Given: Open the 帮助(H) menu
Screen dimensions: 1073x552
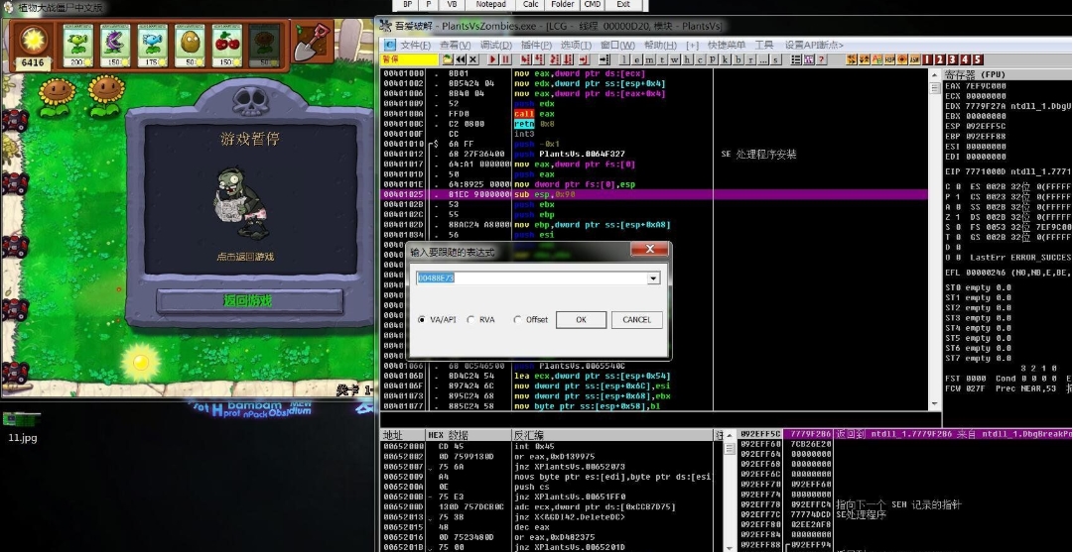Looking at the screenshot, I should pos(660,45).
